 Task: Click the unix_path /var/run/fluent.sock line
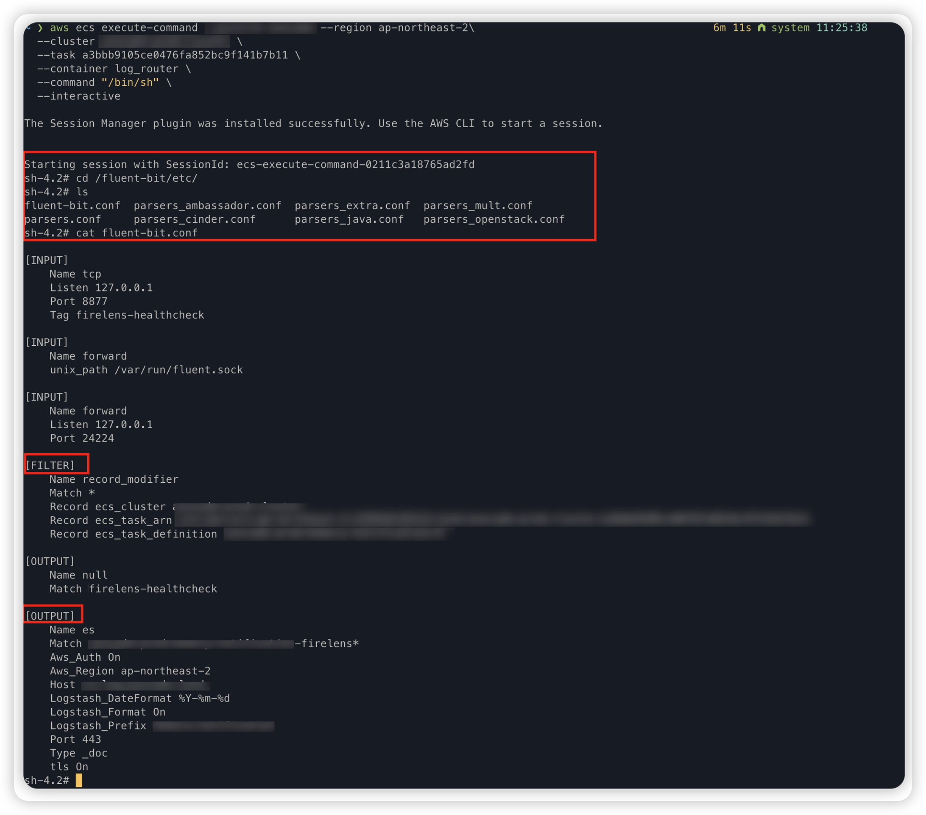146,370
